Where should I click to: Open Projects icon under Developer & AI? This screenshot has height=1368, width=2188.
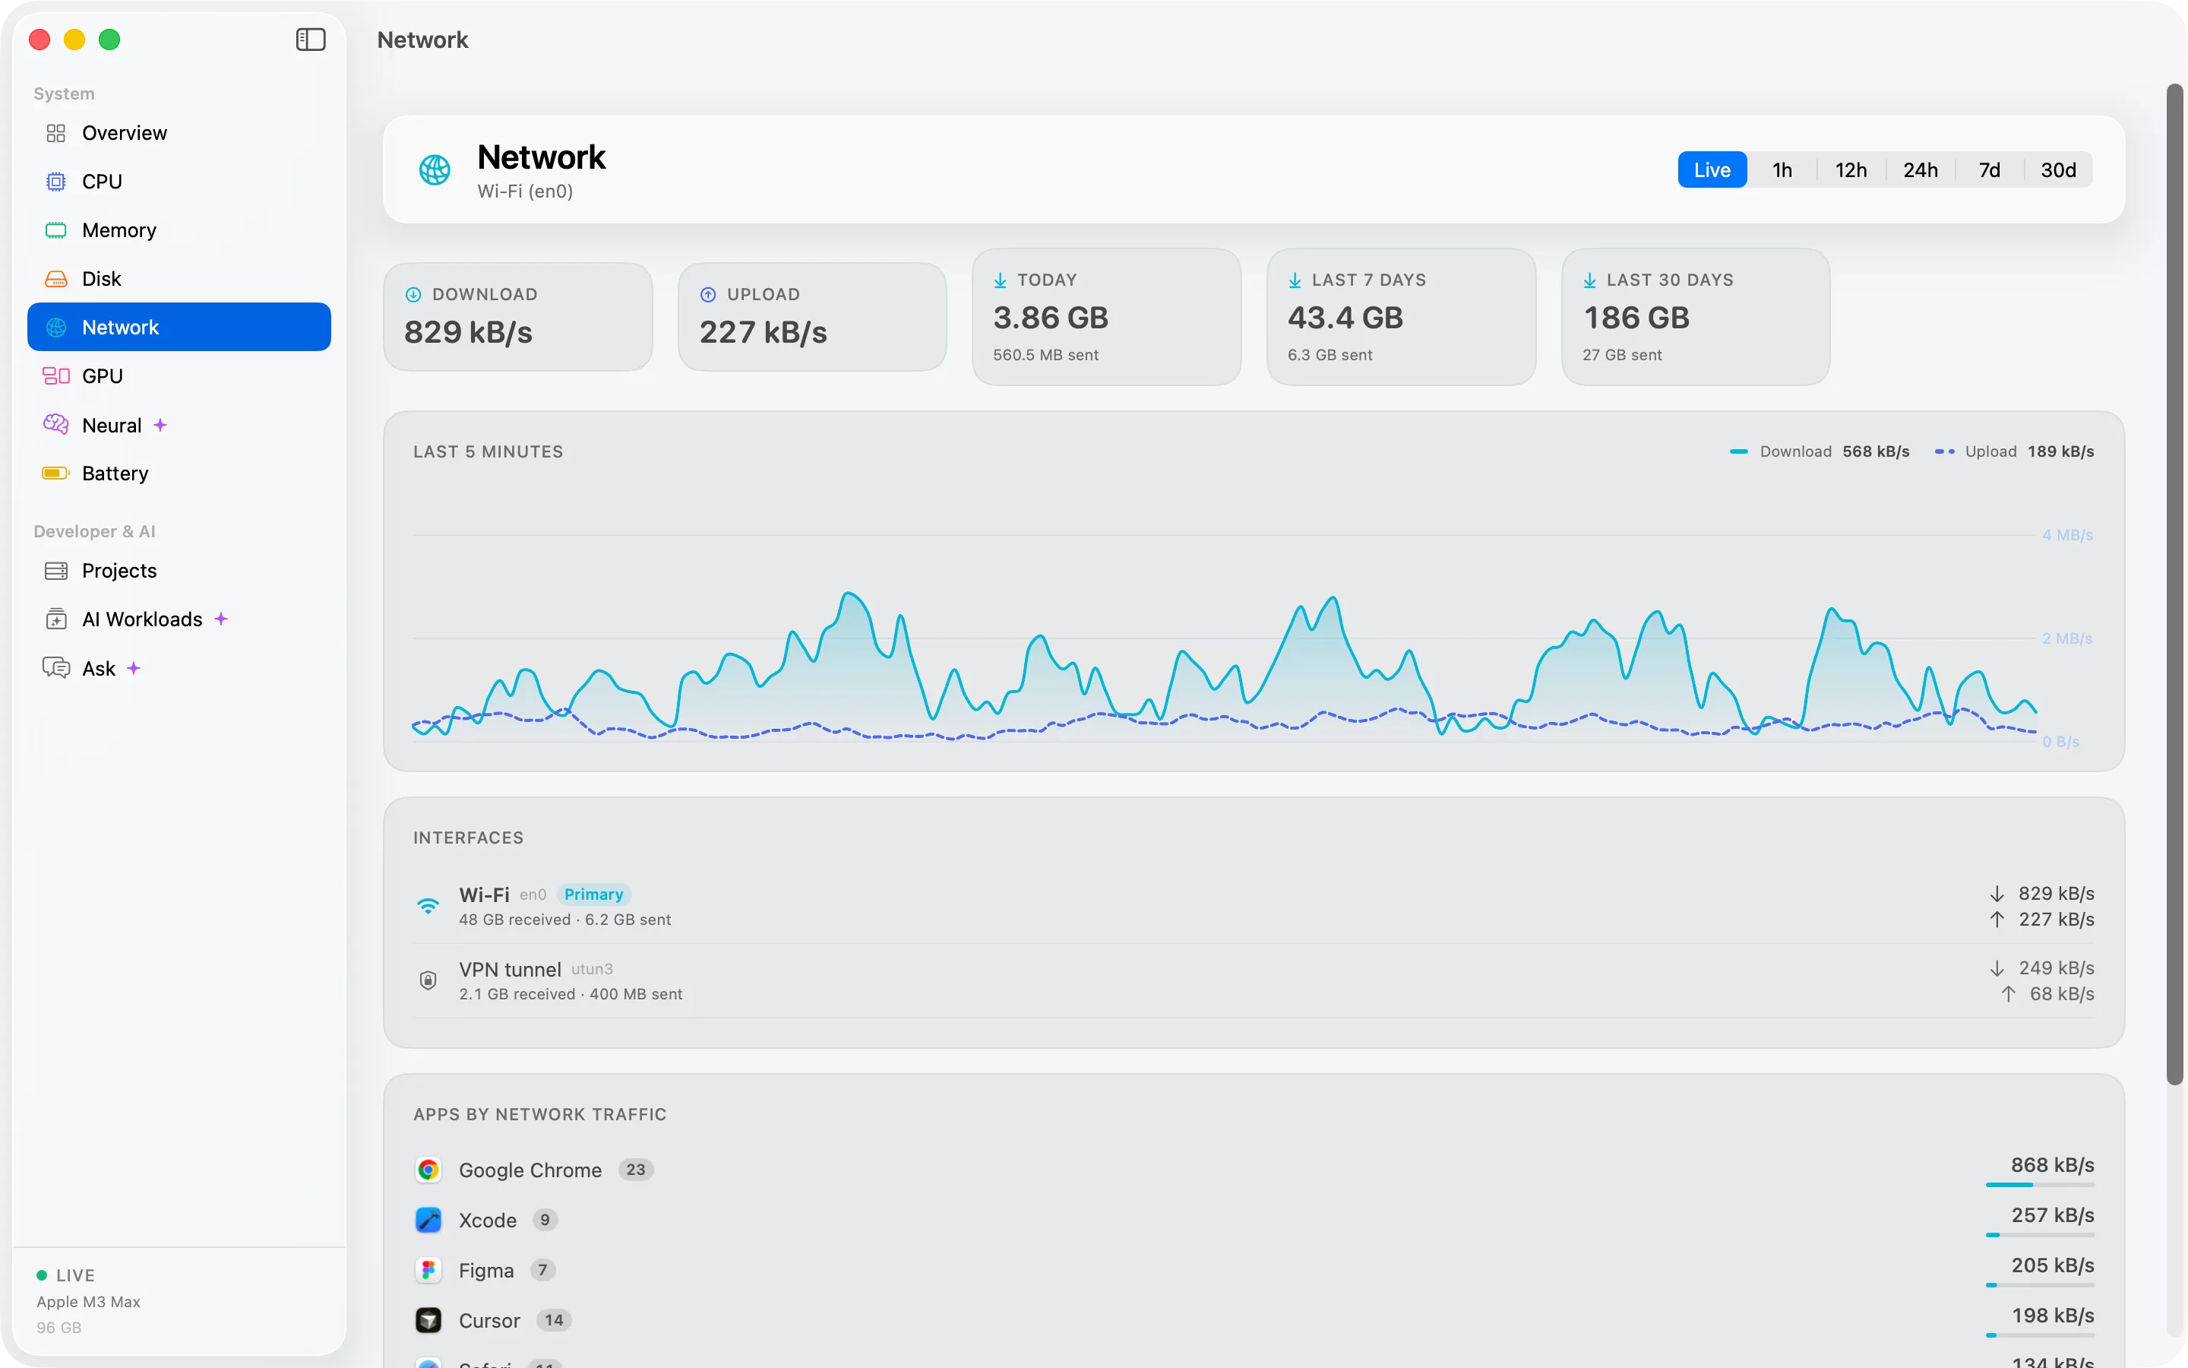pos(56,571)
